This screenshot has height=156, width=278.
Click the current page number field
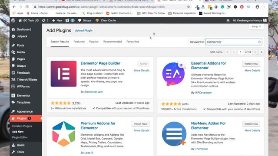point(241,52)
